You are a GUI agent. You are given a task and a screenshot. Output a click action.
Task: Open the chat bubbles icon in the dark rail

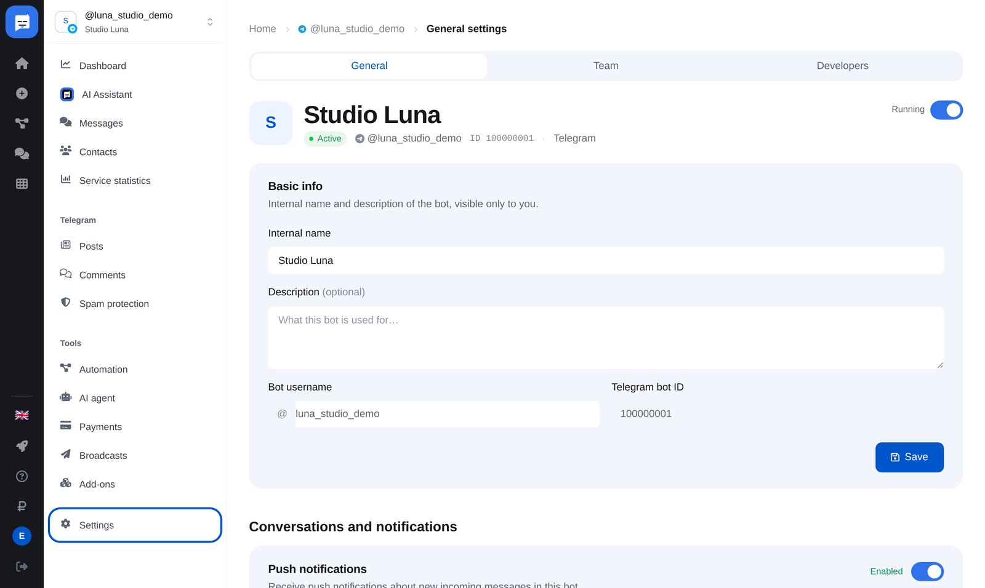[x=22, y=153]
